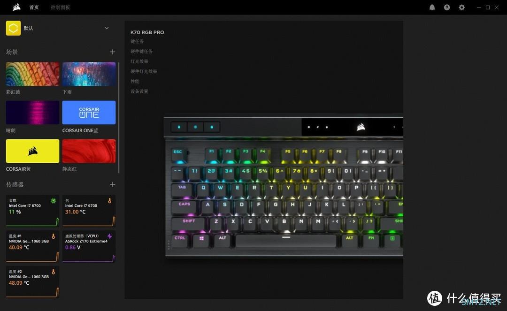Open the settings gear icon
Image resolution: width=507 pixels, height=311 pixels.
(462, 8)
